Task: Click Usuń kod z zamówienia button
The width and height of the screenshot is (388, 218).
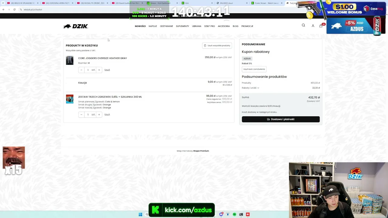Action: click(254, 69)
